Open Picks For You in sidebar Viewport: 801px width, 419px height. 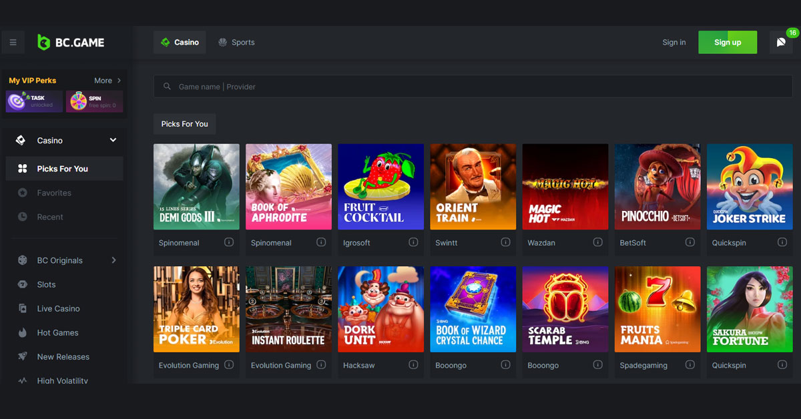pyautogui.click(x=64, y=169)
